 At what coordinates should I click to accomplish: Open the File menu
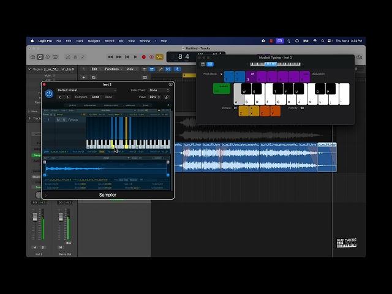tap(59, 41)
